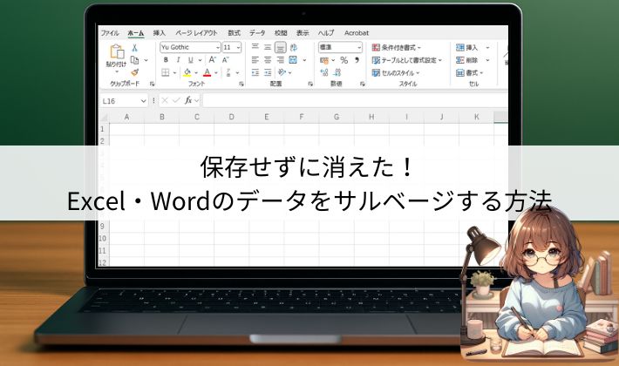619x366 pixels.
Task: Open the 標準 number format dropdown
Action: click(359, 48)
